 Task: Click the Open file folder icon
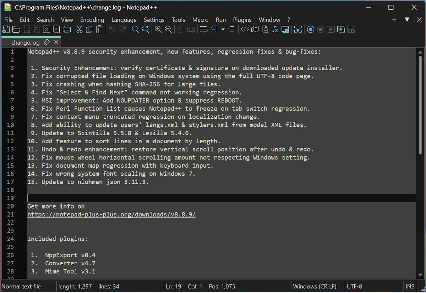(16, 30)
